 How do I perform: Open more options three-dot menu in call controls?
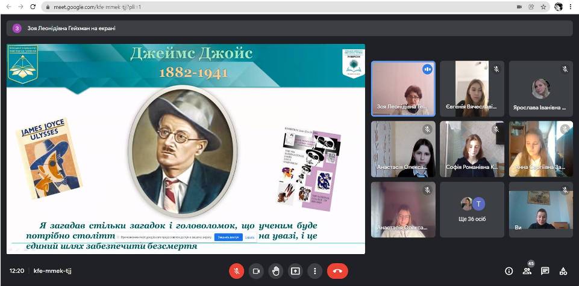pyautogui.click(x=315, y=271)
